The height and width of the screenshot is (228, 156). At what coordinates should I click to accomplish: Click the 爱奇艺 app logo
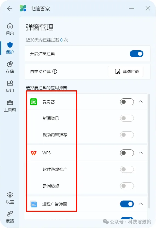(33, 102)
